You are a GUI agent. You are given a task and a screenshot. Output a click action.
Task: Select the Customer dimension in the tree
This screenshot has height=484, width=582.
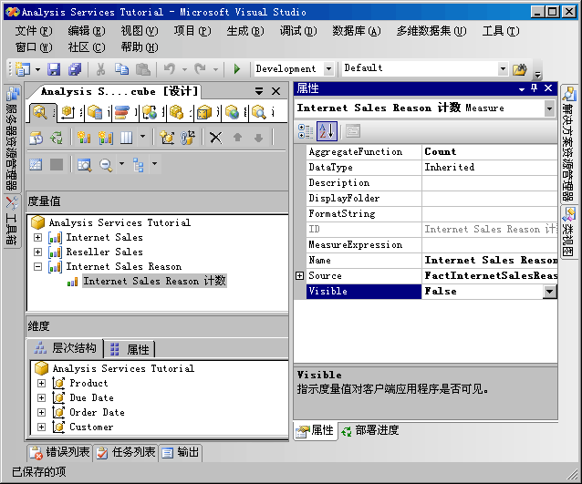pyautogui.click(x=91, y=427)
